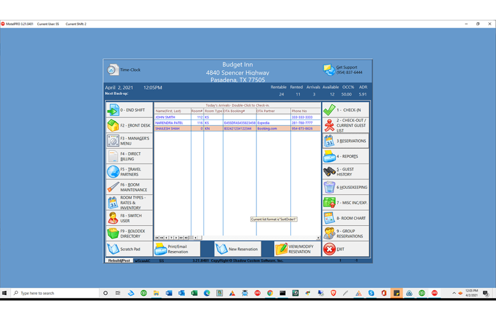Expand the system tray hidden icons chevron
The image size is (496, 320).
coord(454,293)
